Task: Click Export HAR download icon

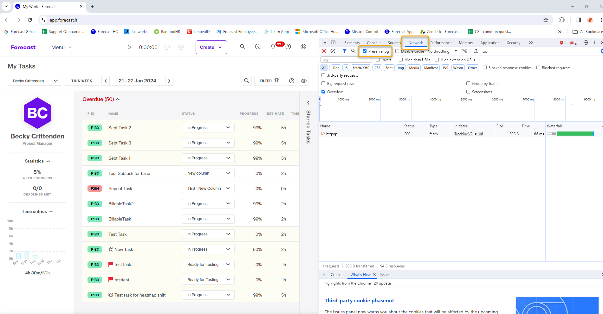Action: click(x=485, y=51)
